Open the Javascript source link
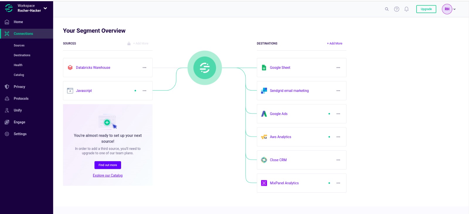 84,91
